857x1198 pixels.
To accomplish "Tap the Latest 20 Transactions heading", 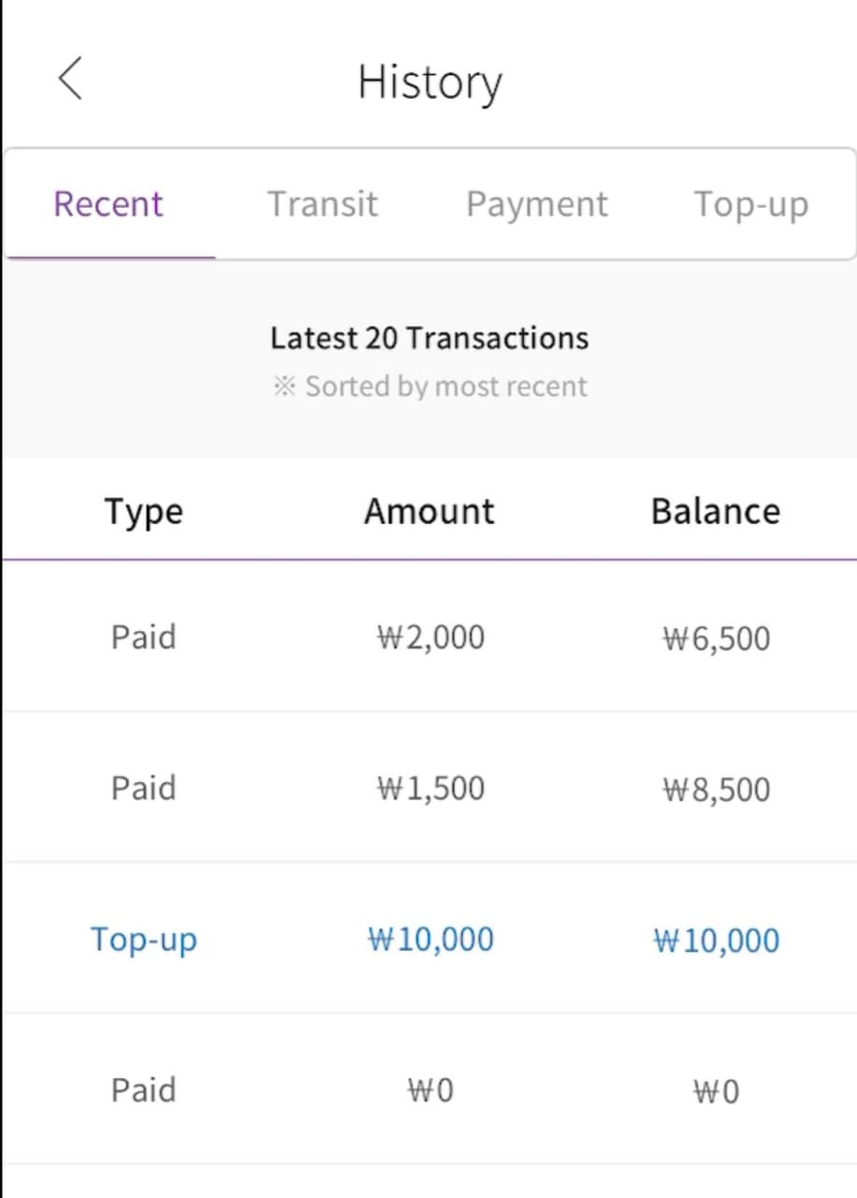I will [x=429, y=338].
